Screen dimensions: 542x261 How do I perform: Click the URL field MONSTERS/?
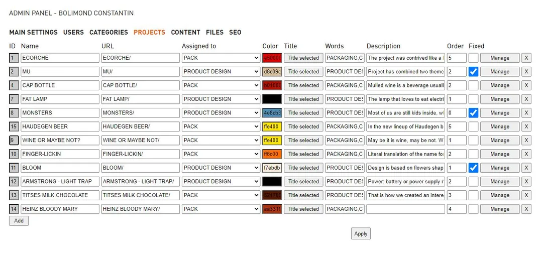(140, 112)
